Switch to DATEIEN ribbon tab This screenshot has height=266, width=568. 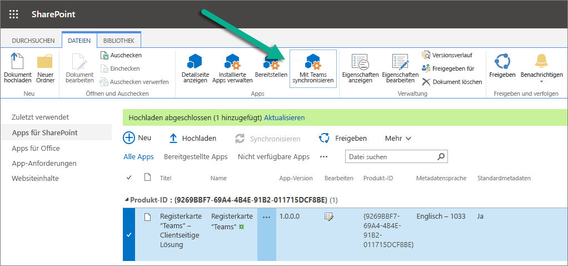click(x=79, y=41)
